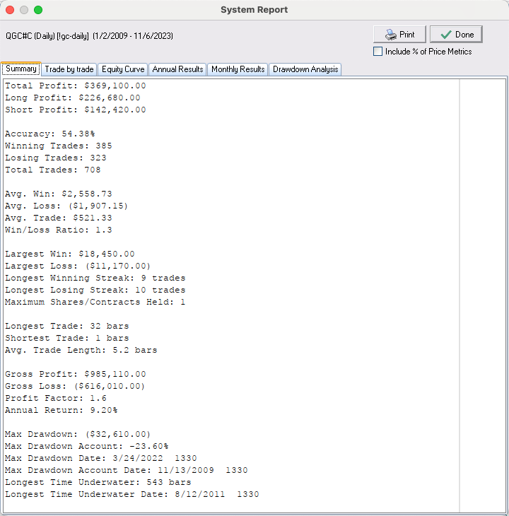Click the Avg. Trade: $521.33 line
Image resolution: width=509 pixels, height=516 pixels.
coord(59,218)
